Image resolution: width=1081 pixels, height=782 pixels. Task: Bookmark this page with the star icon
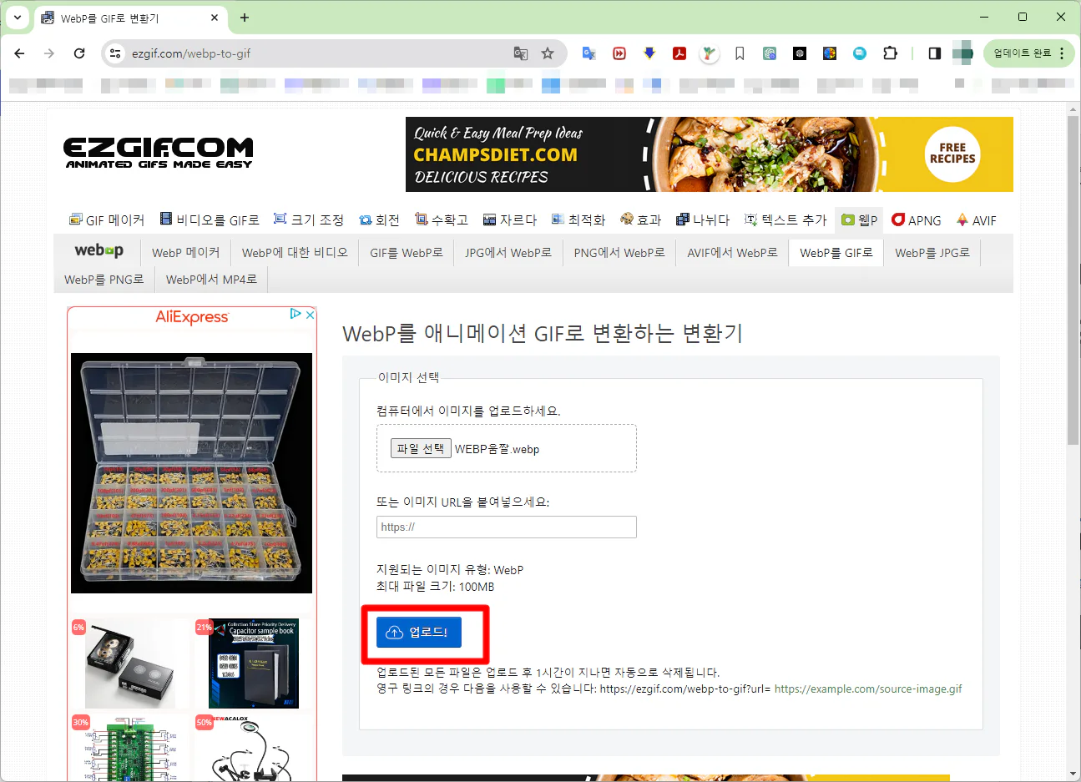pos(548,53)
